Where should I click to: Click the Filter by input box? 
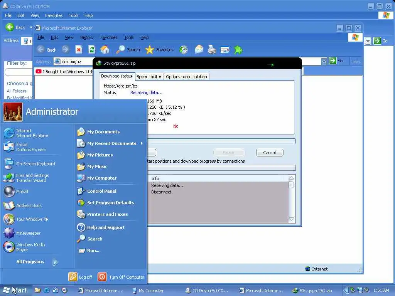(x=19, y=72)
